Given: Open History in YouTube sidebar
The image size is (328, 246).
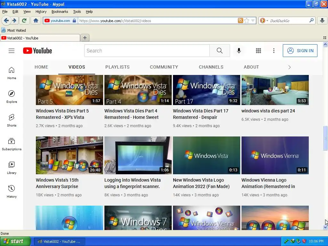Looking at the screenshot, I should 12,192.
